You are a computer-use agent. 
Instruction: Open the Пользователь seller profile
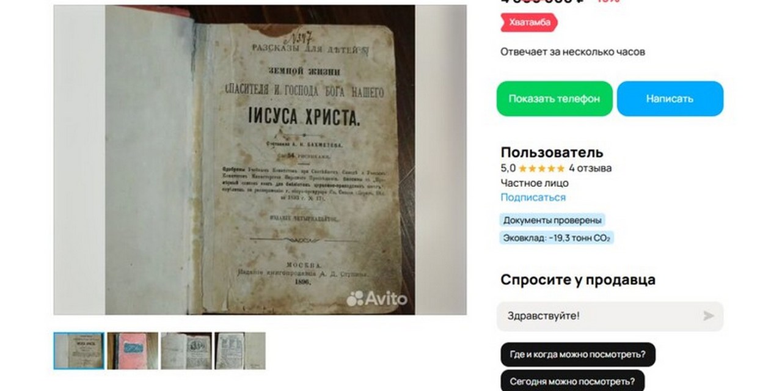(x=552, y=152)
